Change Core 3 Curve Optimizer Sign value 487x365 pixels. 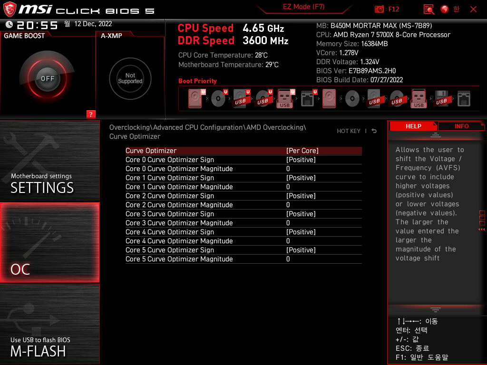coord(301,214)
